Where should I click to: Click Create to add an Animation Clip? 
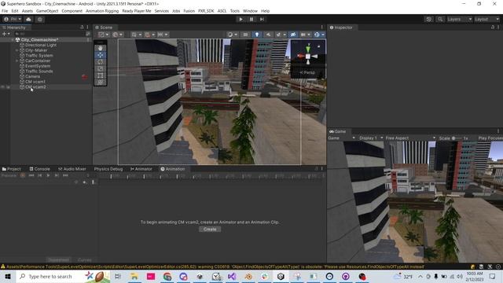coord(210,230)
